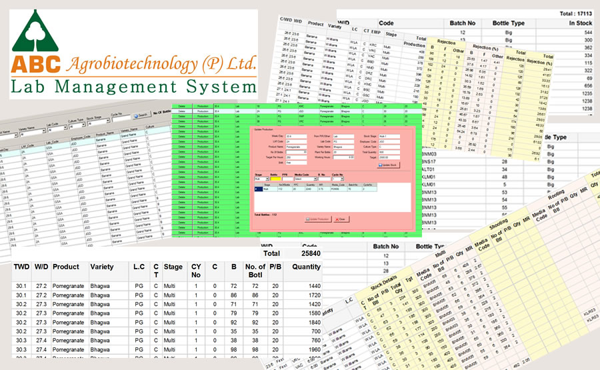Click the Product column header in bottom table

pos(66,267)
